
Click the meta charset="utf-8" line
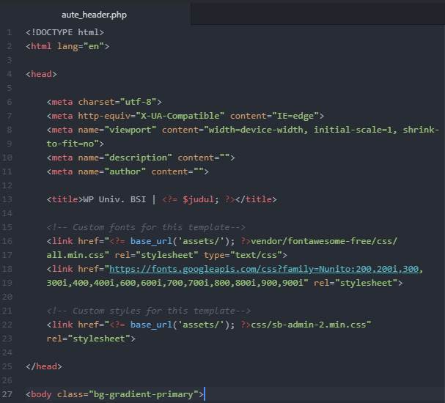[104, 102]
